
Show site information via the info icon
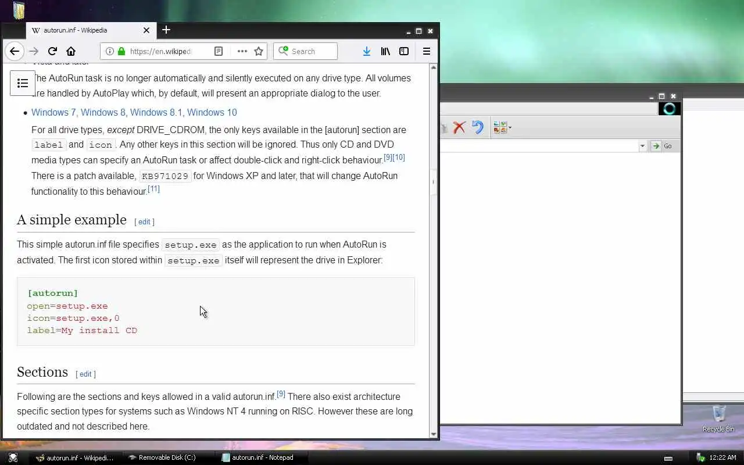[x=109, y=51]
